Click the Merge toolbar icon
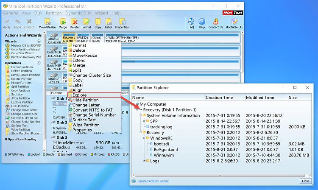The height and width of the screenshot is (190, 318). (x=63, y=23)
